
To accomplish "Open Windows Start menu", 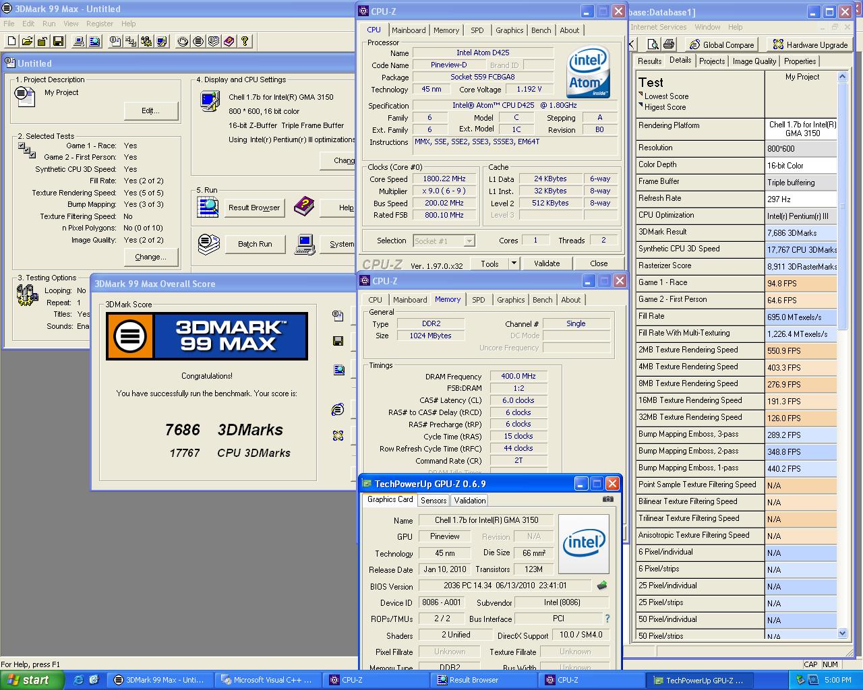I will click(x=32, y=680).
